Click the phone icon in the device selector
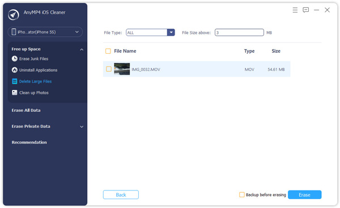This screenshot has height=208, width=340. 14,32
